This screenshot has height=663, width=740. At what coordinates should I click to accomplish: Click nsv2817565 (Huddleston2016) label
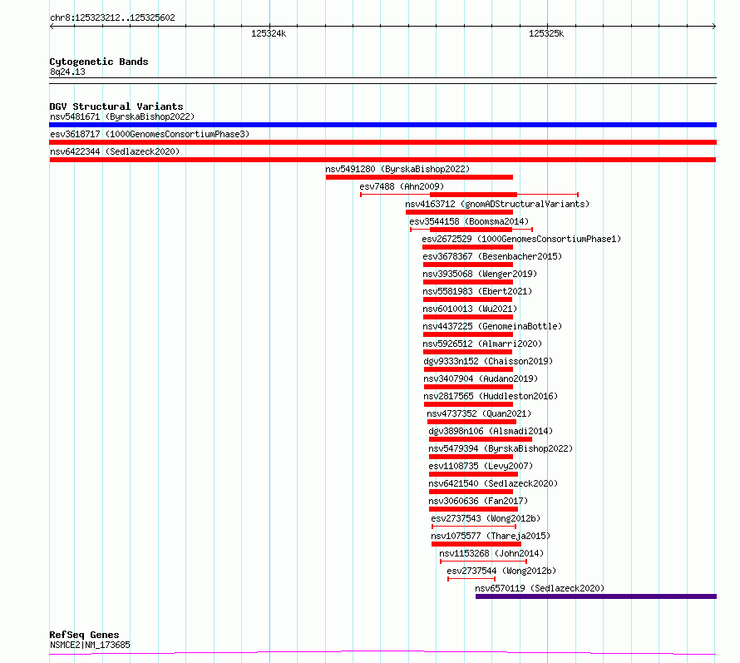point(491,396)
